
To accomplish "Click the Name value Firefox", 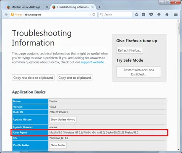I will point(53,101).
